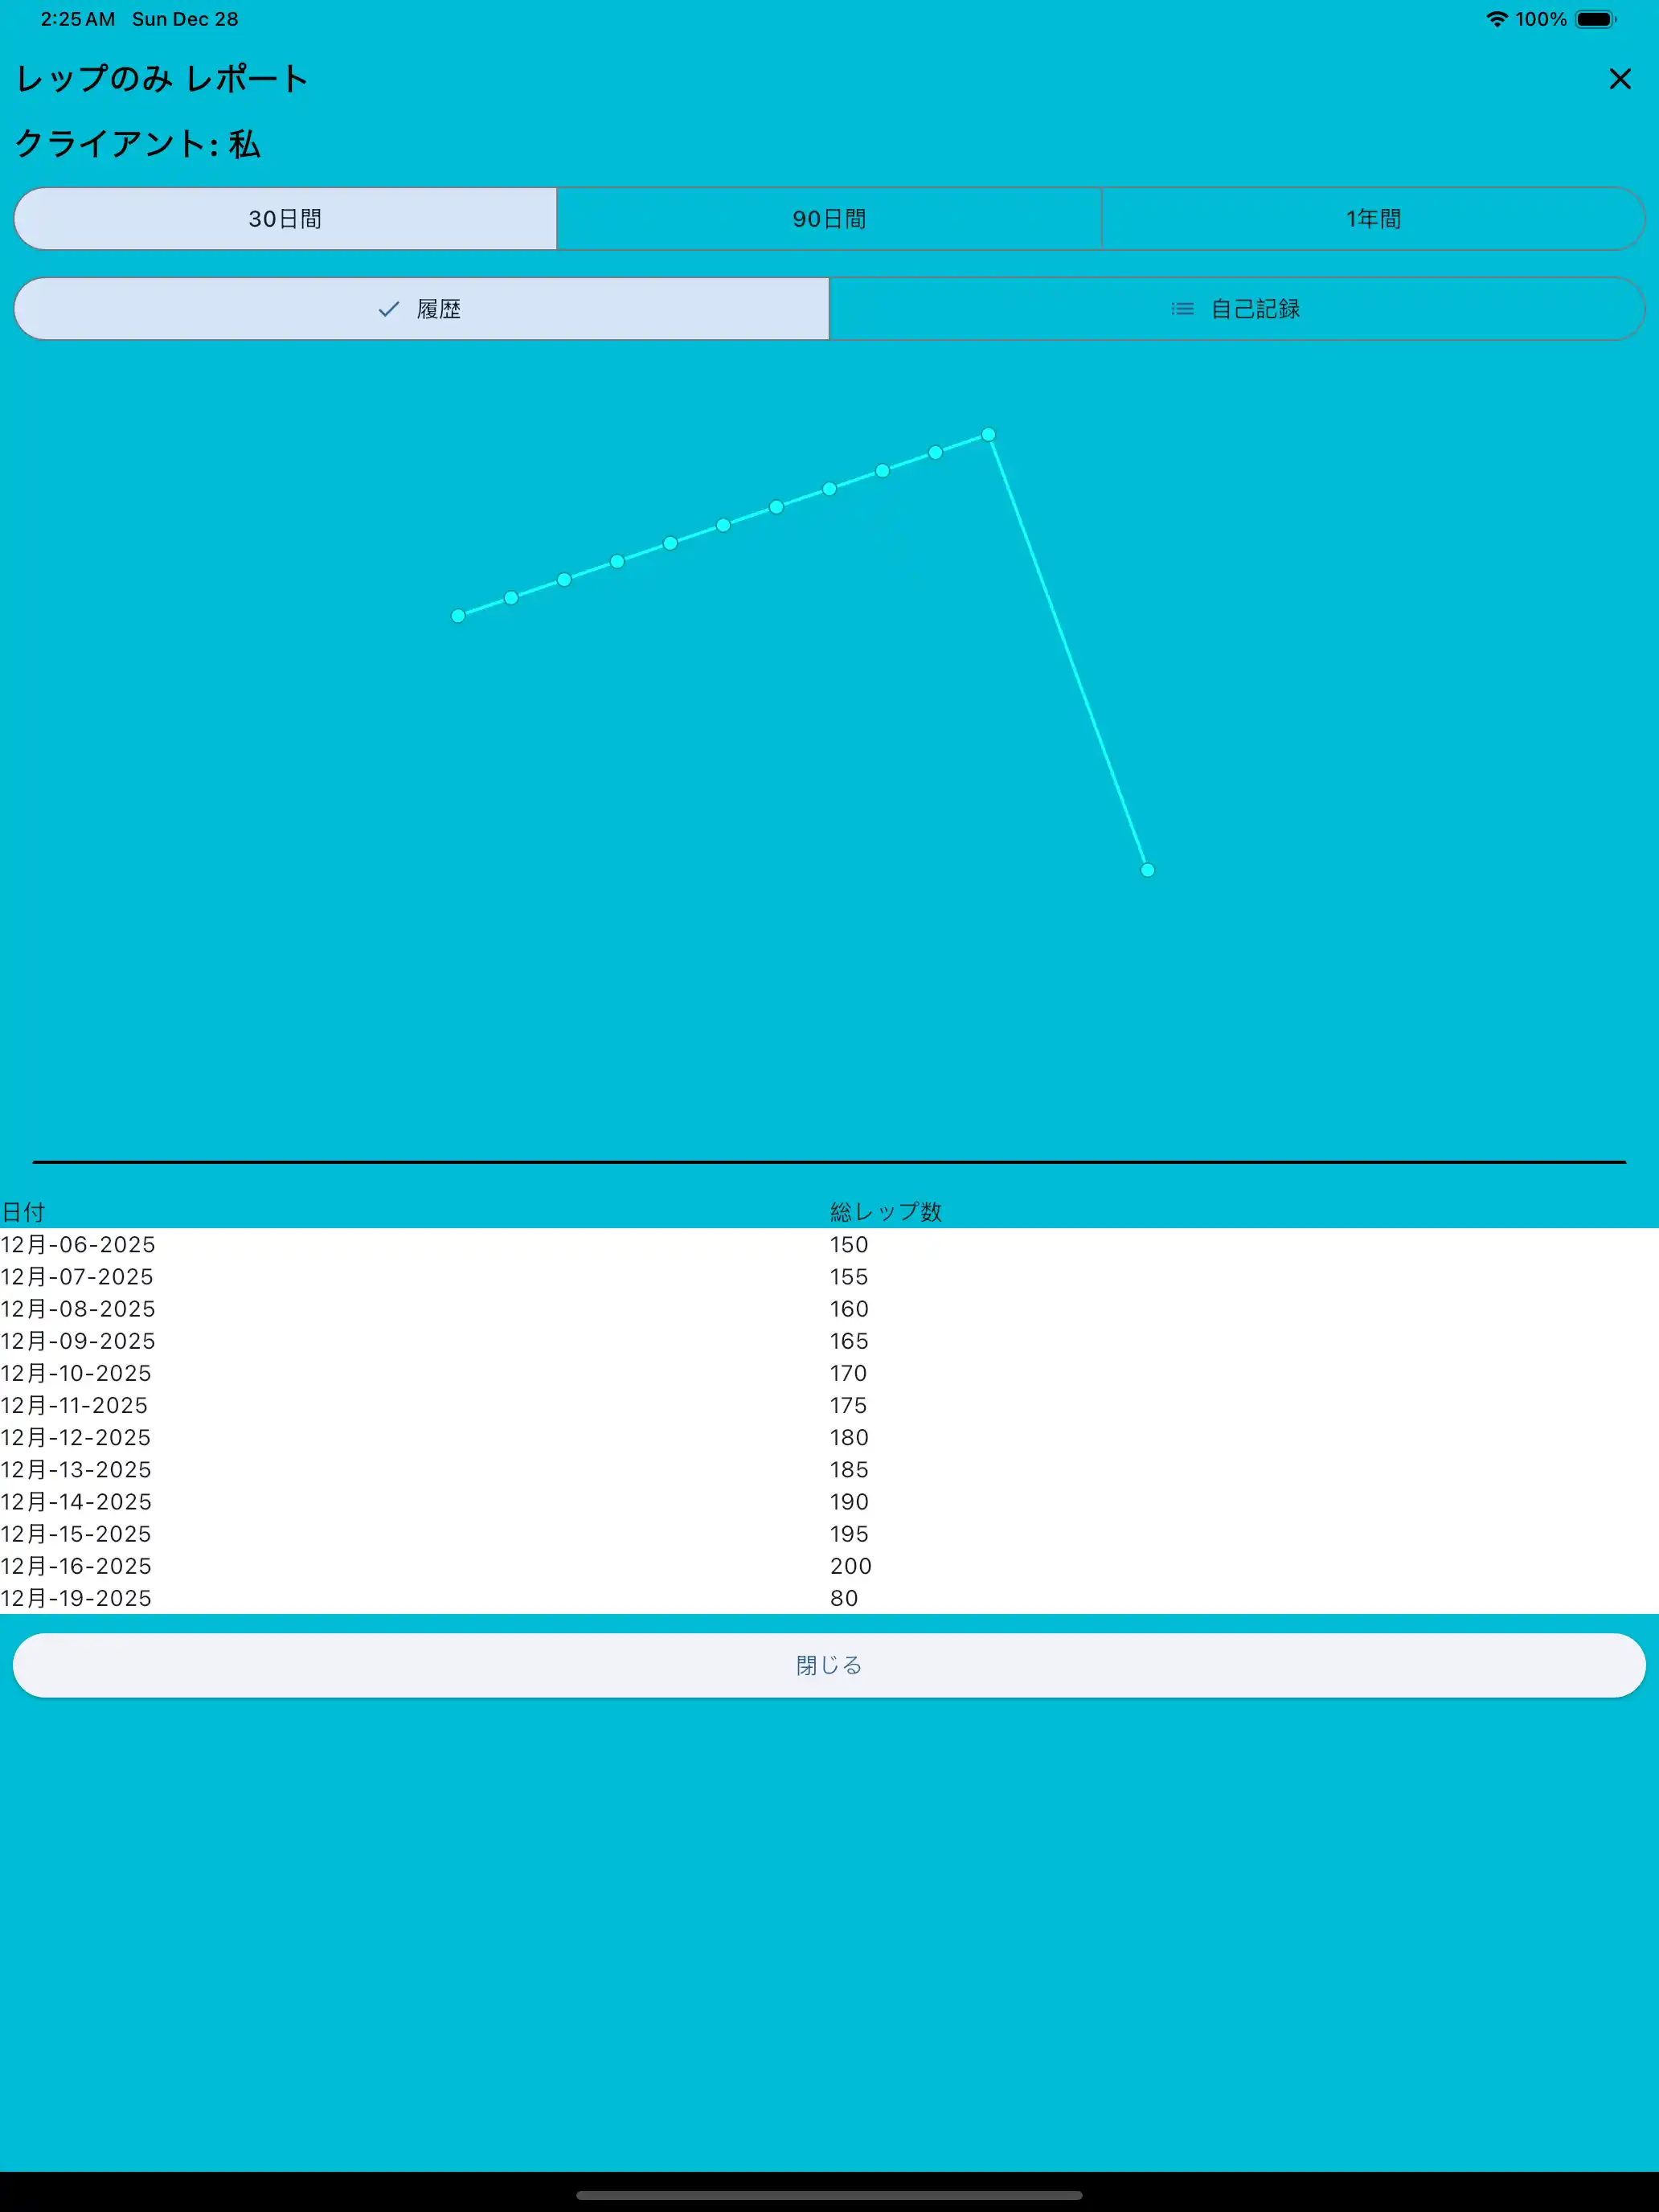The image size is (1659, 2212).
Task: Click the lowest chart point at far right
Action: pyautogui.click(x=1147, y=870)
